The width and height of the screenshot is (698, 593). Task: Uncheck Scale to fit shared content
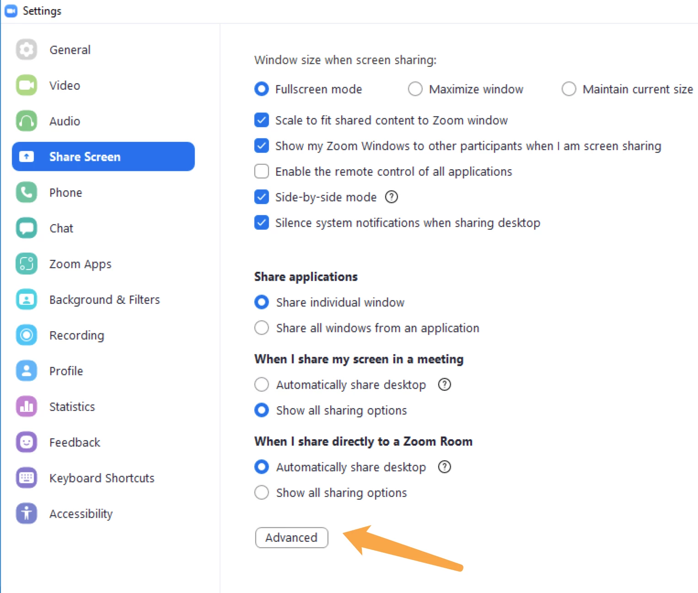pyautogui.click(x=262, y=120)
